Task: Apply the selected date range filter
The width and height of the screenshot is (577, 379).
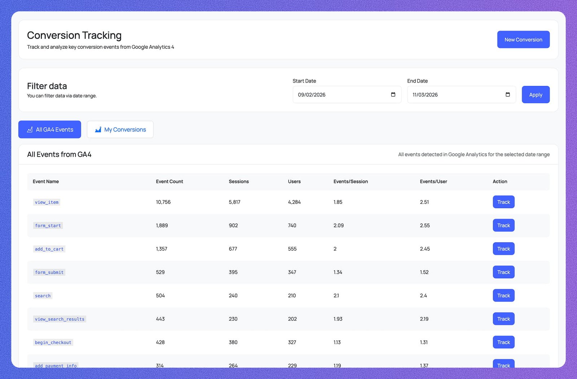Action: (536, 95)
